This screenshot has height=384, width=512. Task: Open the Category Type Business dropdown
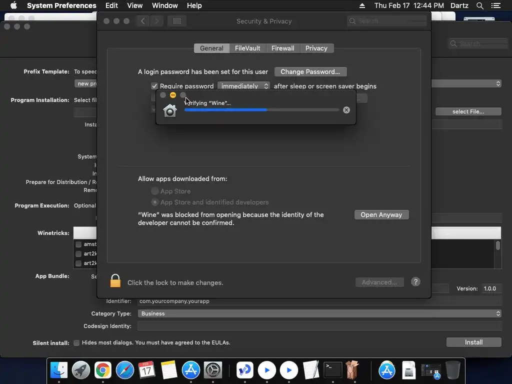tap(319, 313)
